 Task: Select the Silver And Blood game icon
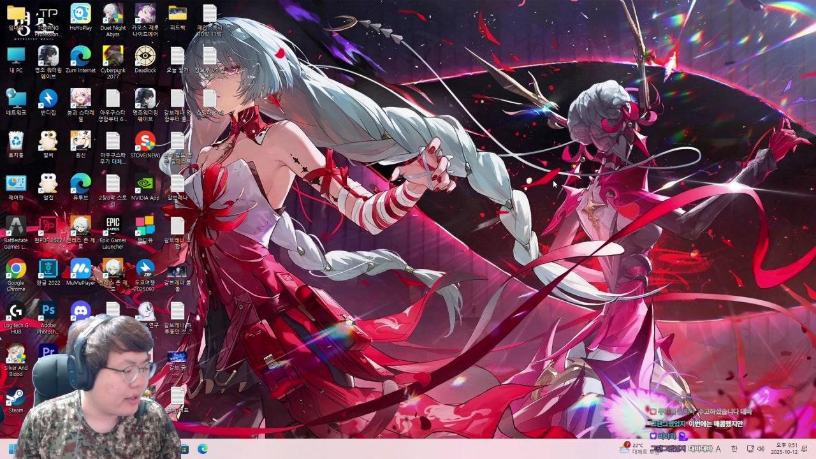pos(16,354)
